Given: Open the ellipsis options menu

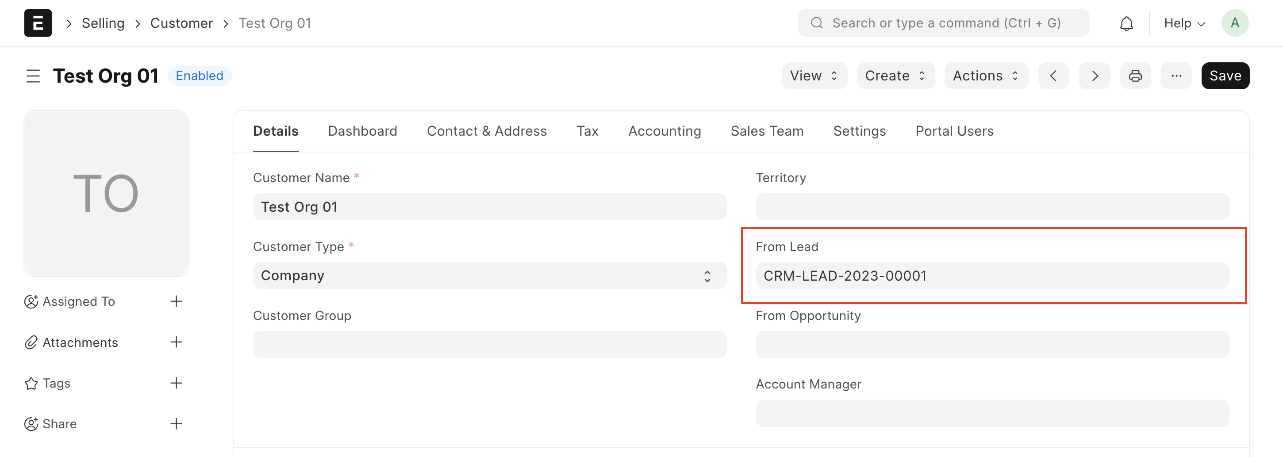Looking at the screenshot, I should (1176, 76).
